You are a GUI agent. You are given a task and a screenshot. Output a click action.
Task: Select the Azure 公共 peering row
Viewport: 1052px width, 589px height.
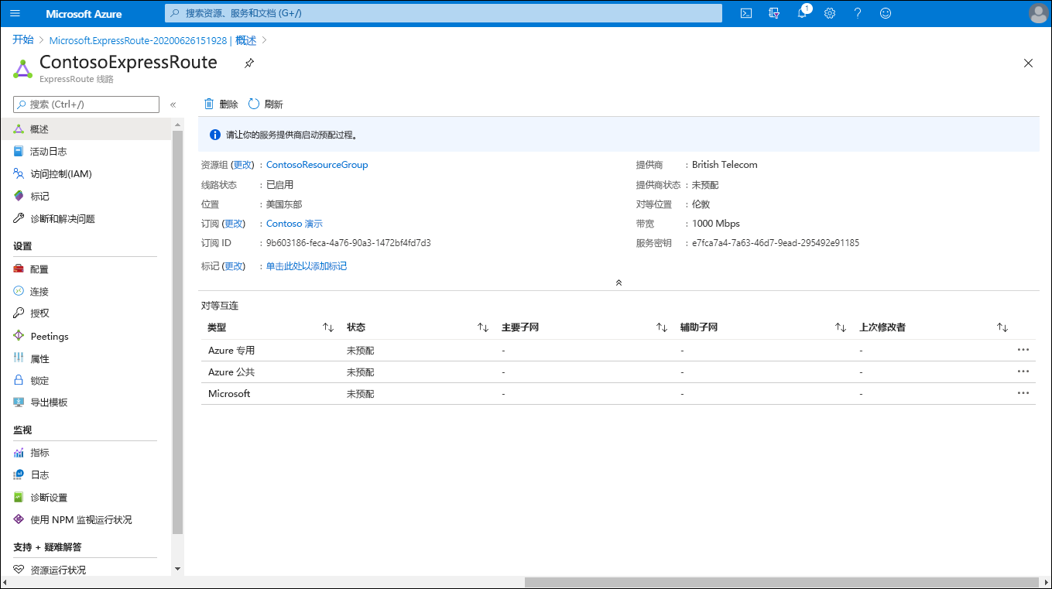tap(618, 372)
